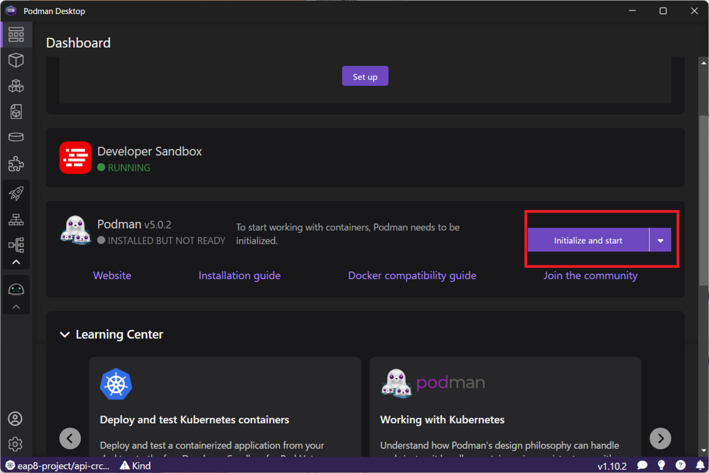
Task: Open the Images view
Action: (16, 111)
